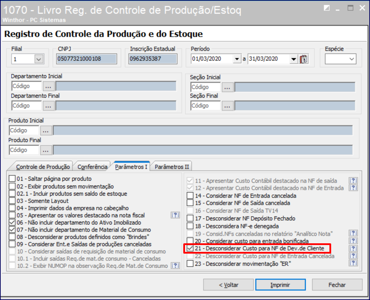
Task: Open help for option 19
Action: (x=353, y=233)
